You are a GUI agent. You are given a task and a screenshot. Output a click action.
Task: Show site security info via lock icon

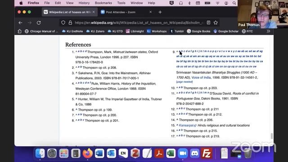pyautogui.click(x=70, y=22)
